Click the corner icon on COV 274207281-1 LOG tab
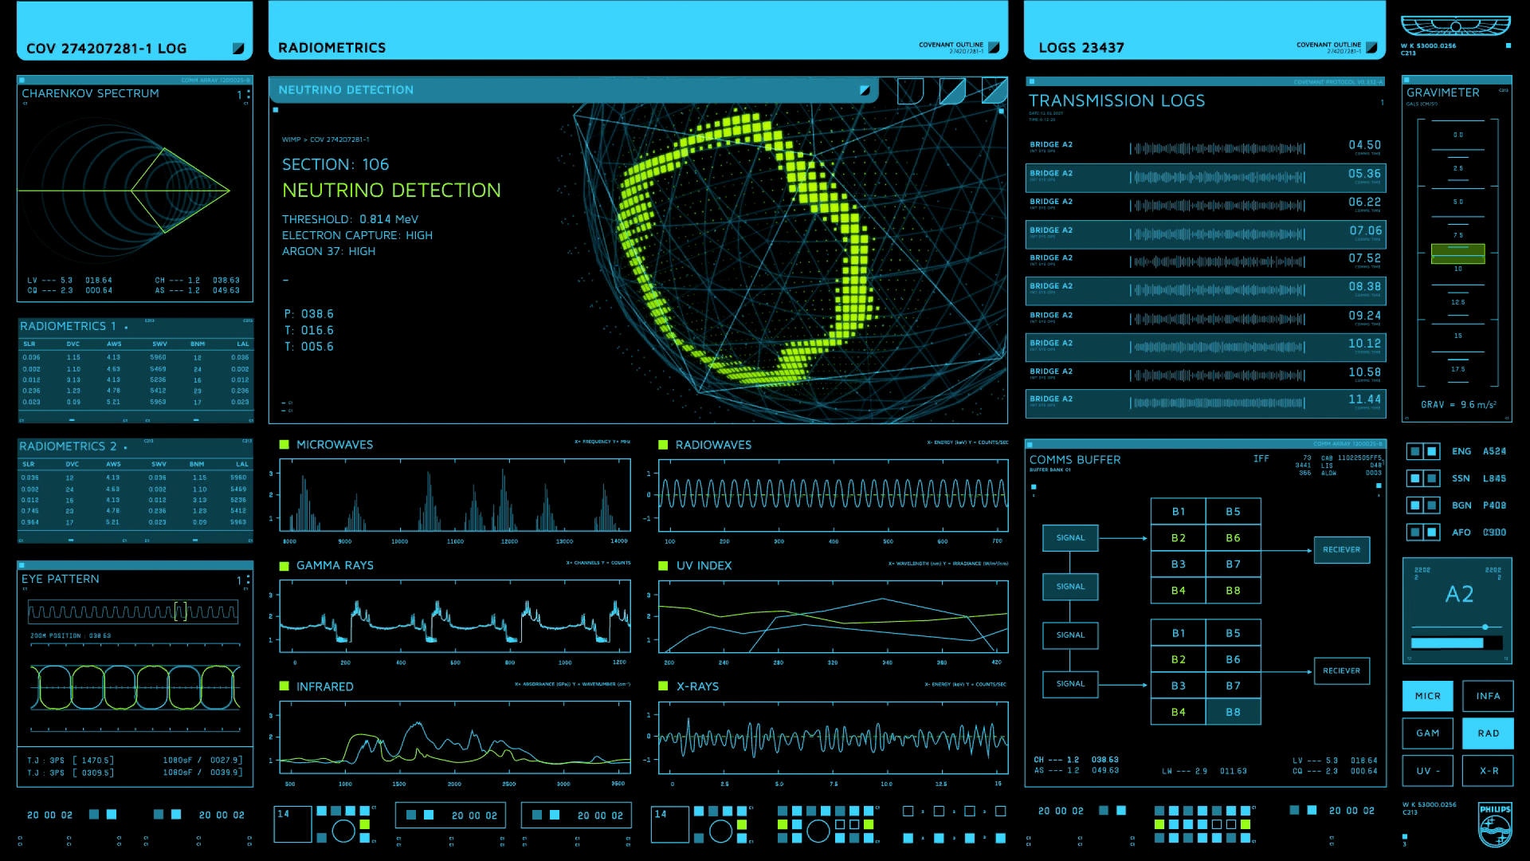Image resolution: width=1530 pixels, height=861 pixels. click(237, 49)
